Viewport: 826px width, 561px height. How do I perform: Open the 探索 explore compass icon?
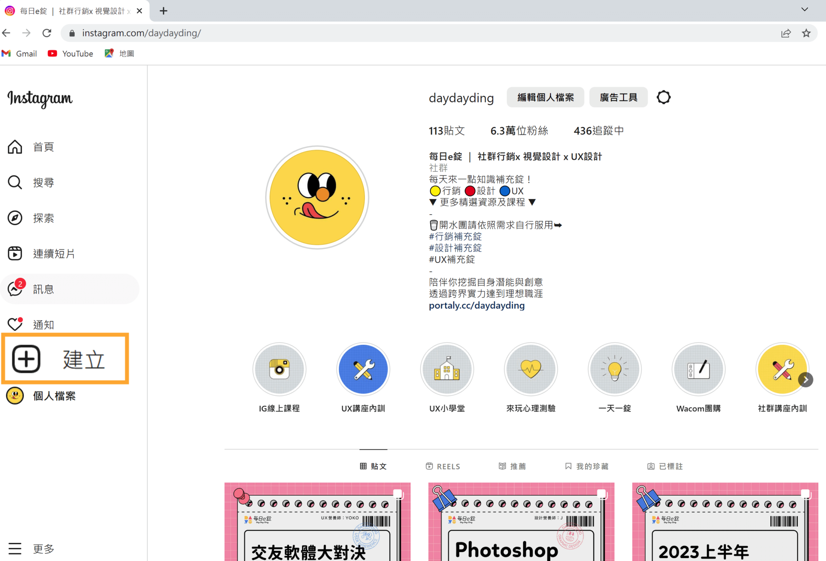[15, 218]
